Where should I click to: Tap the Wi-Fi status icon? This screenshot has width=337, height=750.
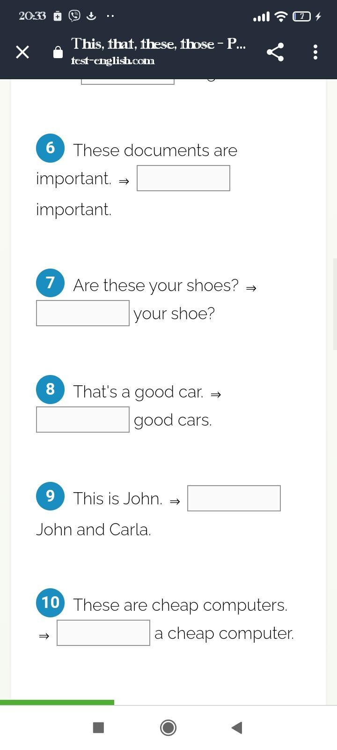click(x=281, y=16)
